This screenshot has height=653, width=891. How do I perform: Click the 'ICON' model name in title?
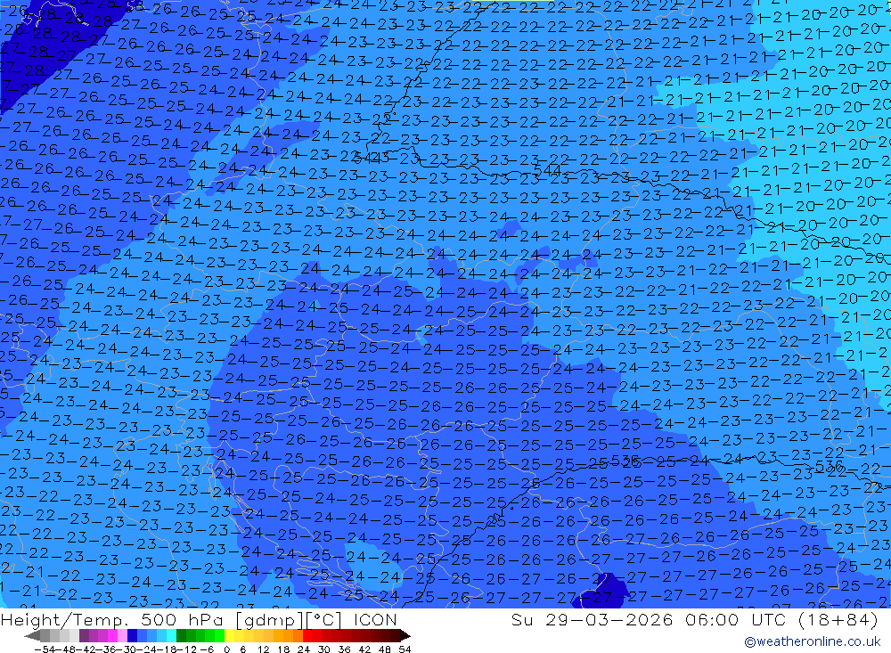pyautogui.click(x=375, y=619)
